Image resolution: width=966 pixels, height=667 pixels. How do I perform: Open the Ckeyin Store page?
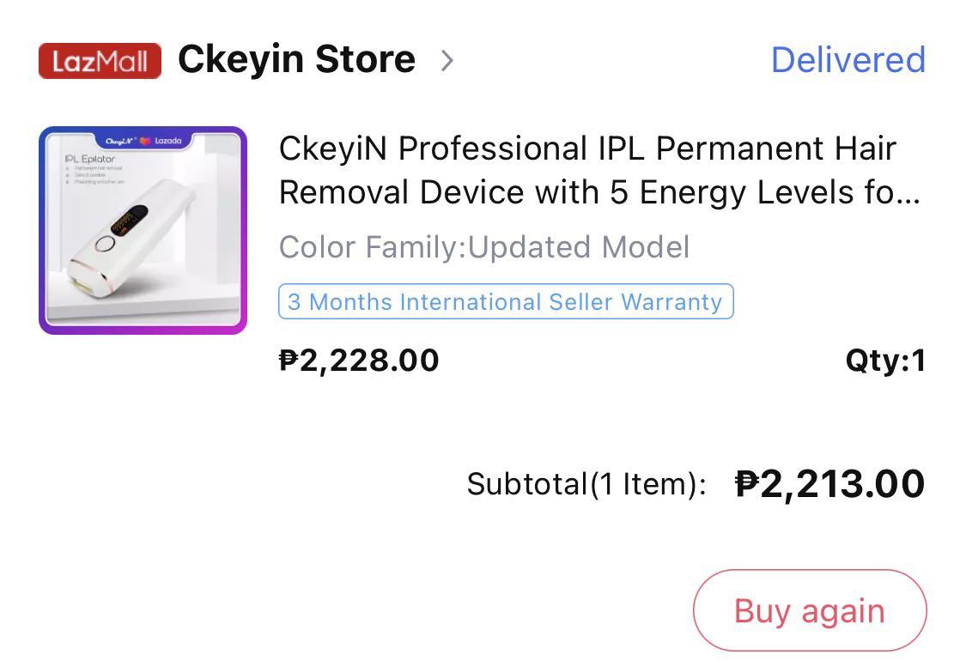coord(295,59)
